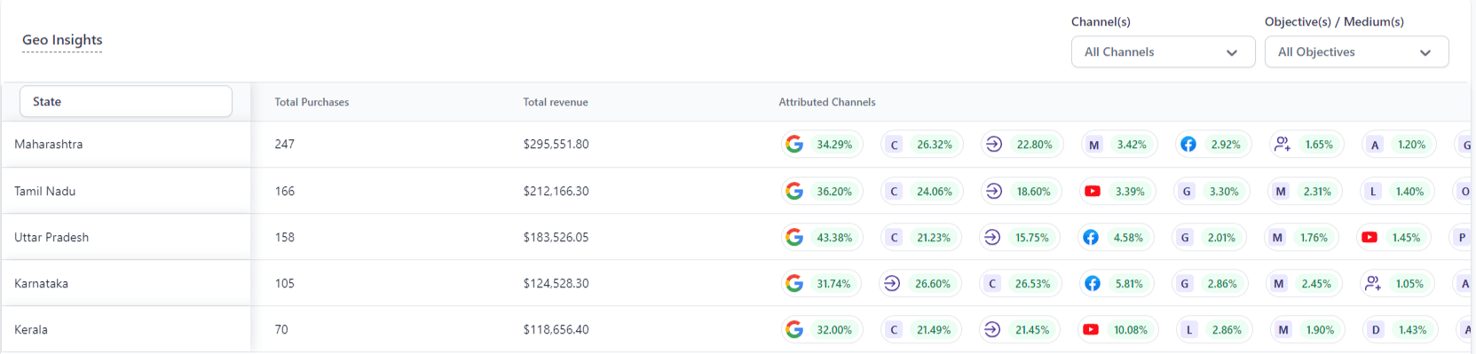Click revenue value $183,526.05
Screen dimensions: 1476x354
point(556,237)
